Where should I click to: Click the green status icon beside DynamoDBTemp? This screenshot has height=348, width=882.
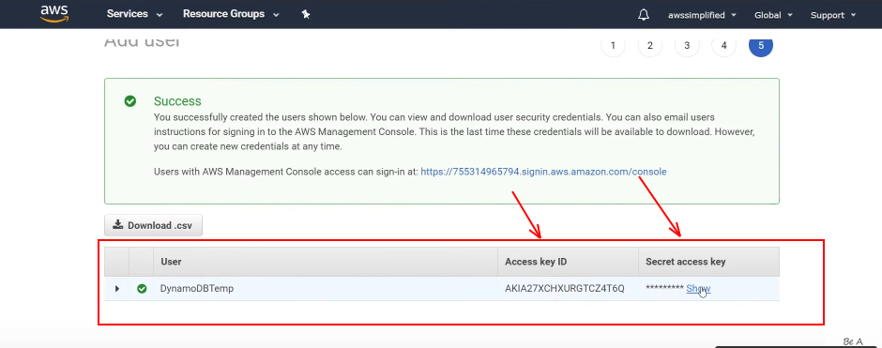tap(142, 288)
